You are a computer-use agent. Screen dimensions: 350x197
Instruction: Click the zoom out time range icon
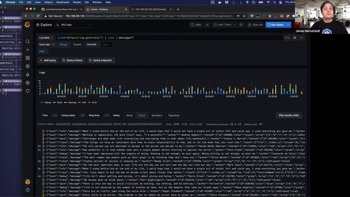click(241, 25)
